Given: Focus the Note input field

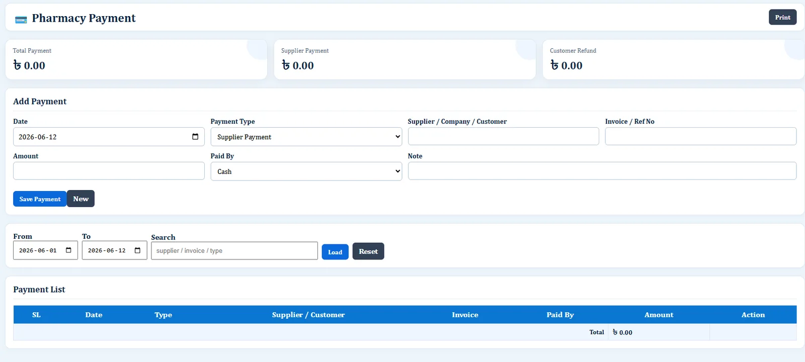Looking at the screenshot, I should (602, 171).
